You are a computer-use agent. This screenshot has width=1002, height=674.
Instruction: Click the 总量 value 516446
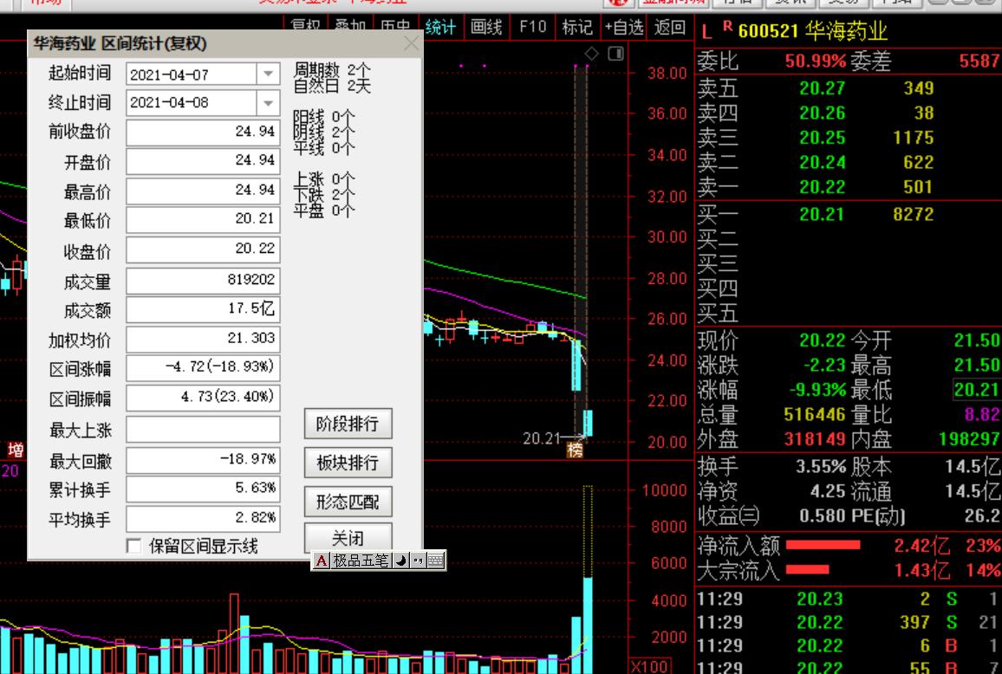(815, 415)
